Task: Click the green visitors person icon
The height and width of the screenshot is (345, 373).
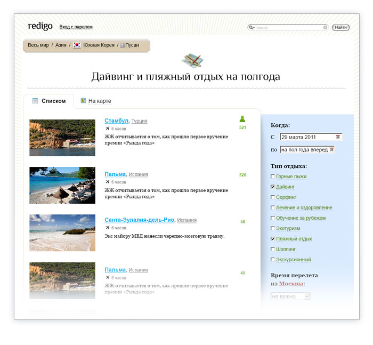Action: [242, 119]
